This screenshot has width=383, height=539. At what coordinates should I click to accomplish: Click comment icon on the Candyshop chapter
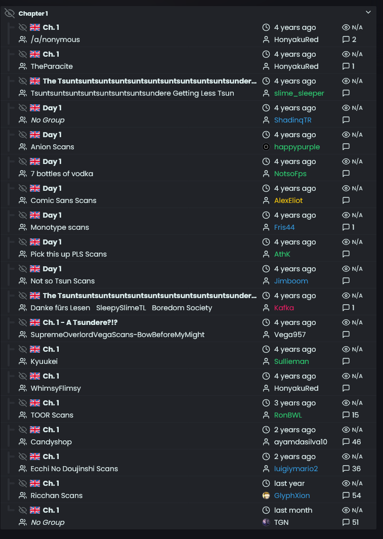tap(346, 442)
